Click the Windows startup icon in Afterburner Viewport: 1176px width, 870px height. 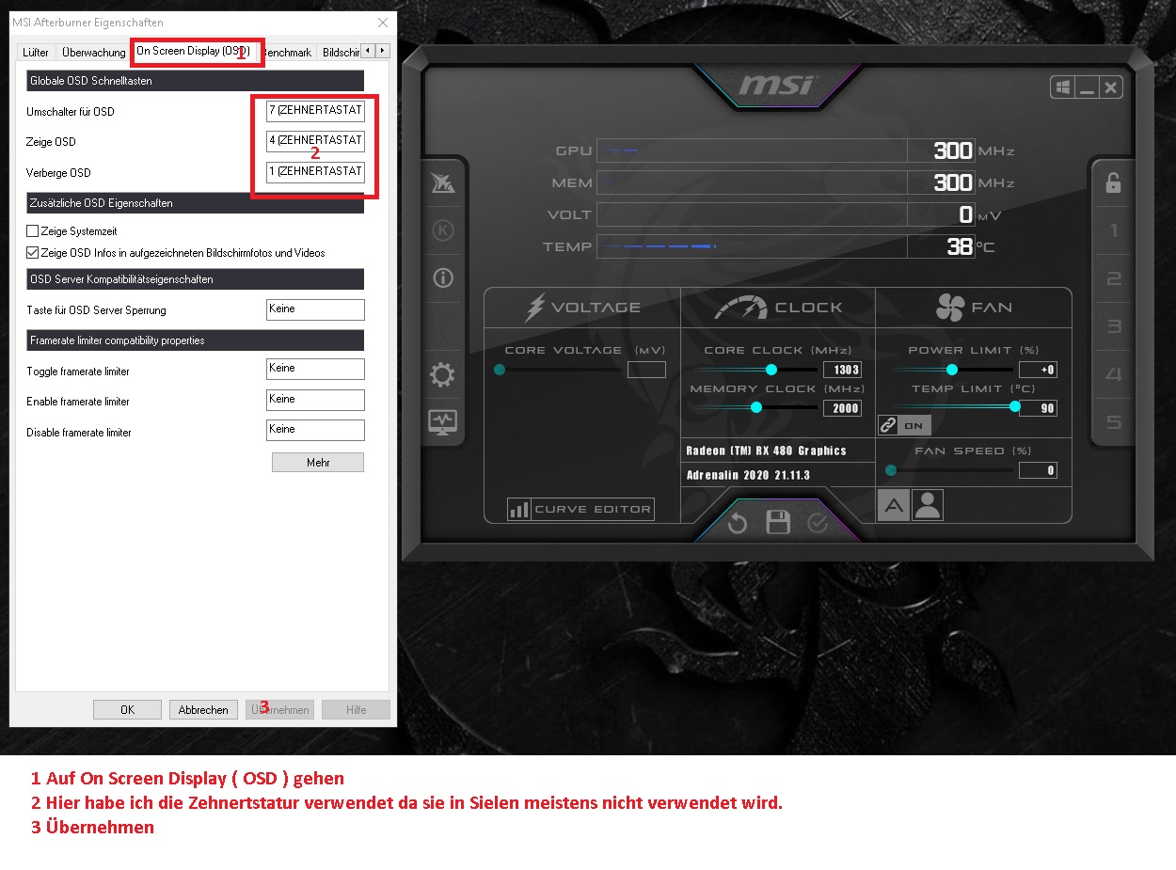click(1063, 87)
